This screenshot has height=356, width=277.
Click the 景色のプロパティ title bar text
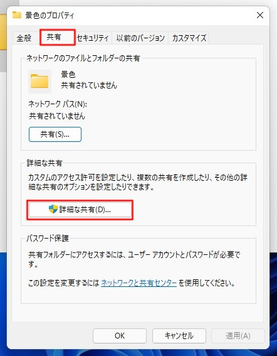50,15
